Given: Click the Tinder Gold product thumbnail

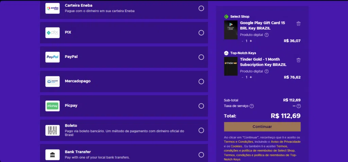Looking at the screenshot, I should tap(231, 66).
